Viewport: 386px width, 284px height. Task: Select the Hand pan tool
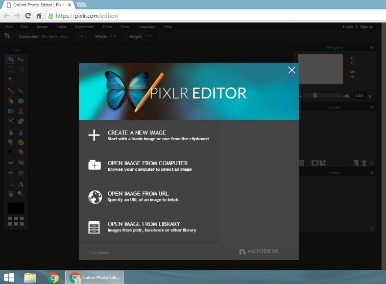pos(11,194)
